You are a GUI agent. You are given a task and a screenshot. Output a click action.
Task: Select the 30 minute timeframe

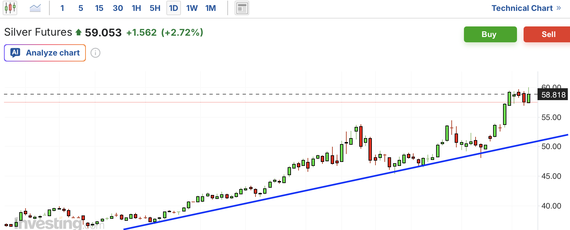coord(118,8)
